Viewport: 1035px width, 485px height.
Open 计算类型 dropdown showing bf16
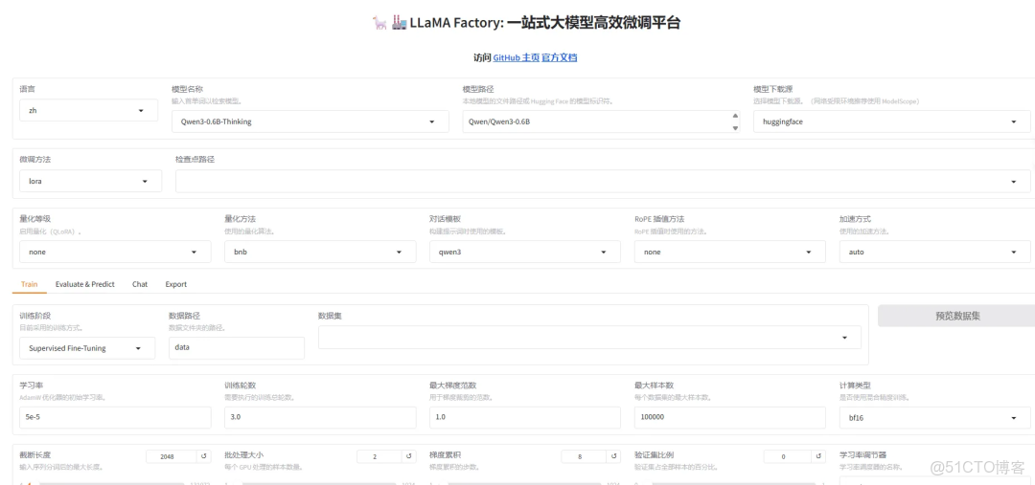(934, 418)
